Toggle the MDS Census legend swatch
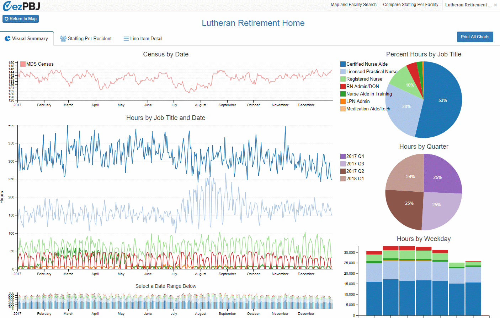The width and height of the screenshot is (500, 318). 23,64
